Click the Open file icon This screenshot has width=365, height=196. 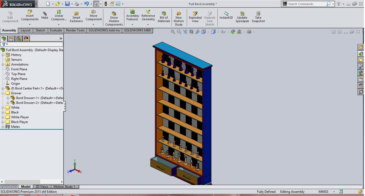[57, 4]
